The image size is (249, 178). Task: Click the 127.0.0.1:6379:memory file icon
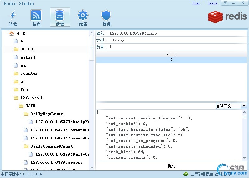click(26, 162)
